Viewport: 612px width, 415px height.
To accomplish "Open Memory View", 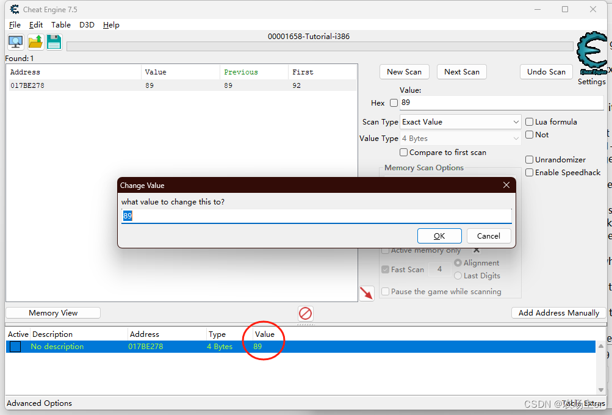I will tap(53, 312).
